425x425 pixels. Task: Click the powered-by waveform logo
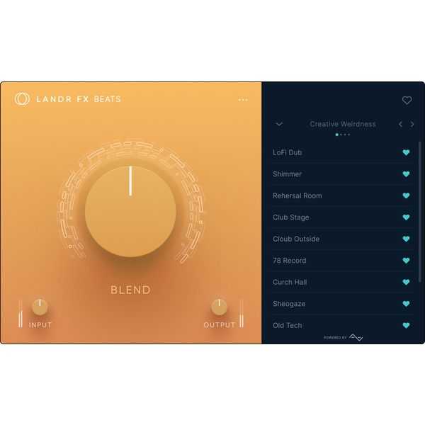356,337
